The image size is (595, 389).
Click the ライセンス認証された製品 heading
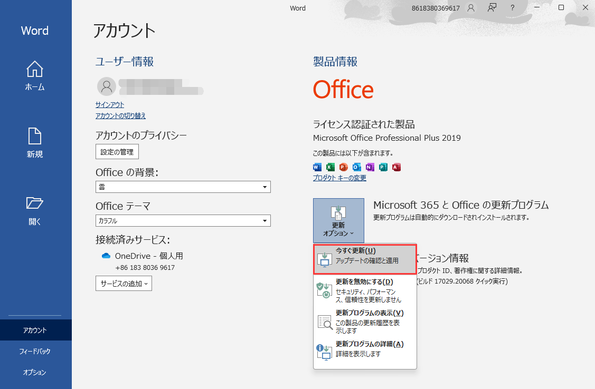point(364,124)
